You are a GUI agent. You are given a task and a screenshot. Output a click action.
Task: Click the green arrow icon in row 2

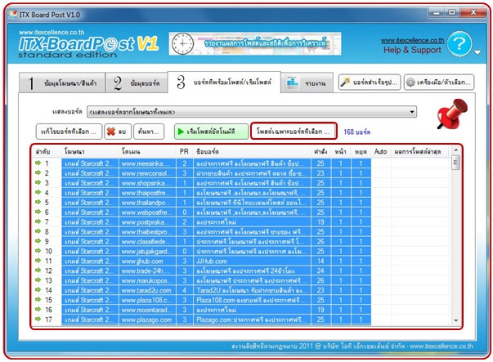tap(38, 172)
